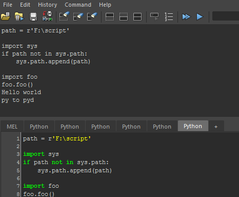The height and width of the screenshot is (197, 239).
Task: Click the Source Script icon
Action: click(19, 16)
